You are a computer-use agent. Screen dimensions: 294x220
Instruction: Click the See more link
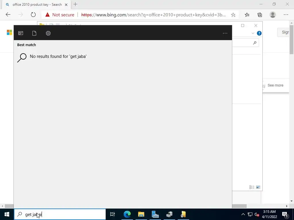pyautogui.click(x=275, y=85)
